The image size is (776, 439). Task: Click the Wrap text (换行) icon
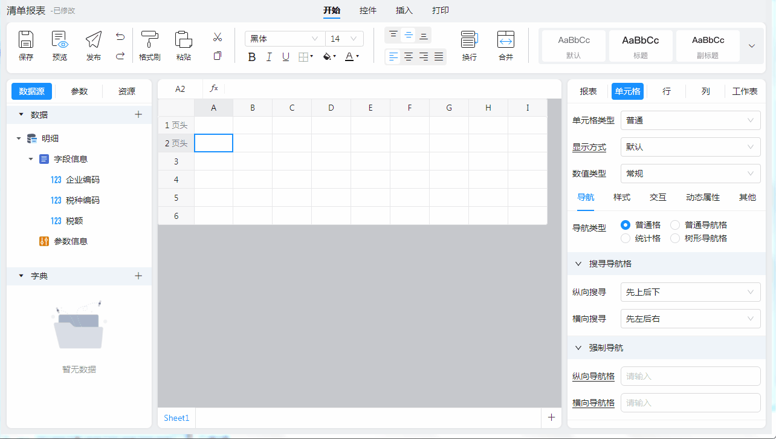coord(470,40)
